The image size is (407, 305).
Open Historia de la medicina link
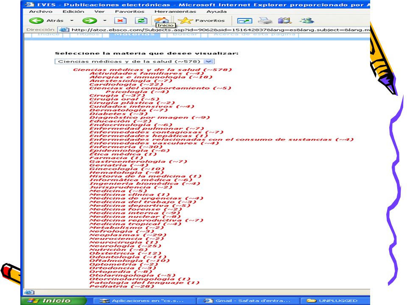click(145, 176)
